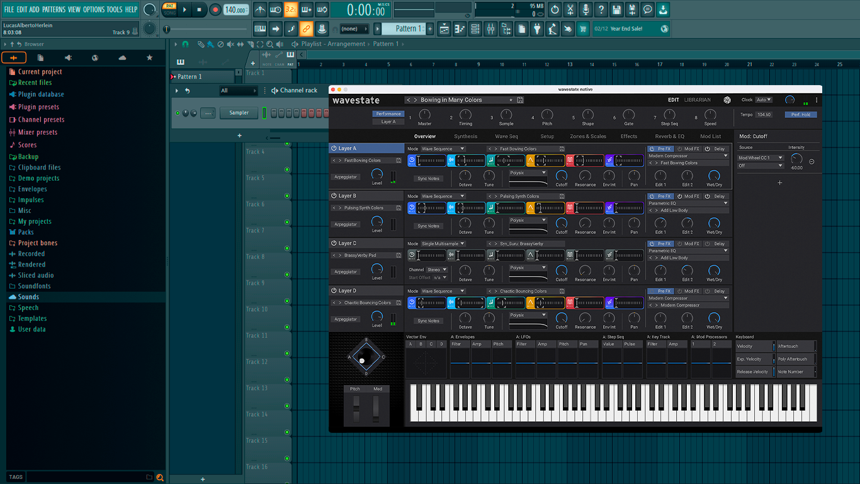Open the shopping cart store icon
Image resolution: width=860 pixels, height=484 pixels.
pyautogui.click(x=583, y=28)
